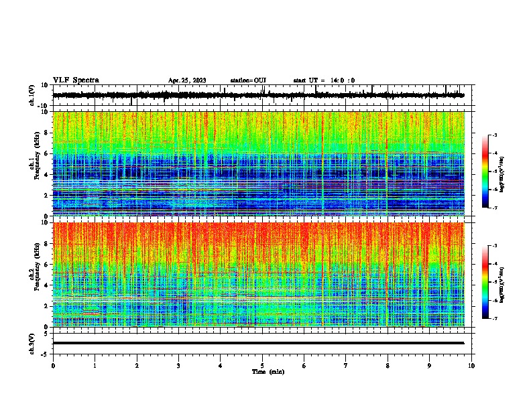Click the log(PSD) label beside ch.1 color bar
The height and width of the screenshot is (410, 531).
tap(502, 175)
